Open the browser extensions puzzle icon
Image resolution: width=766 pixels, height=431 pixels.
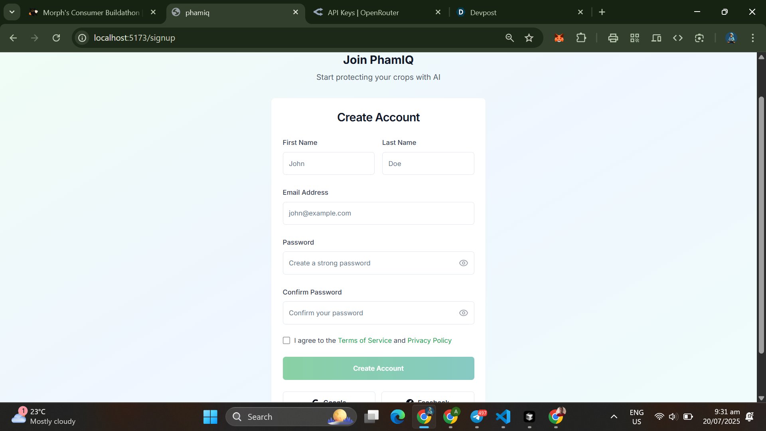581,38
